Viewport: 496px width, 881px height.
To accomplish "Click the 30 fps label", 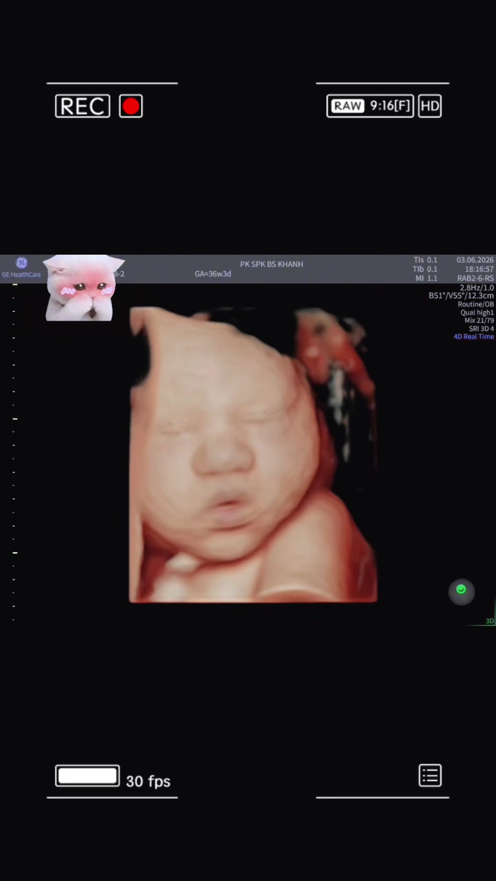I will point(148,781).
